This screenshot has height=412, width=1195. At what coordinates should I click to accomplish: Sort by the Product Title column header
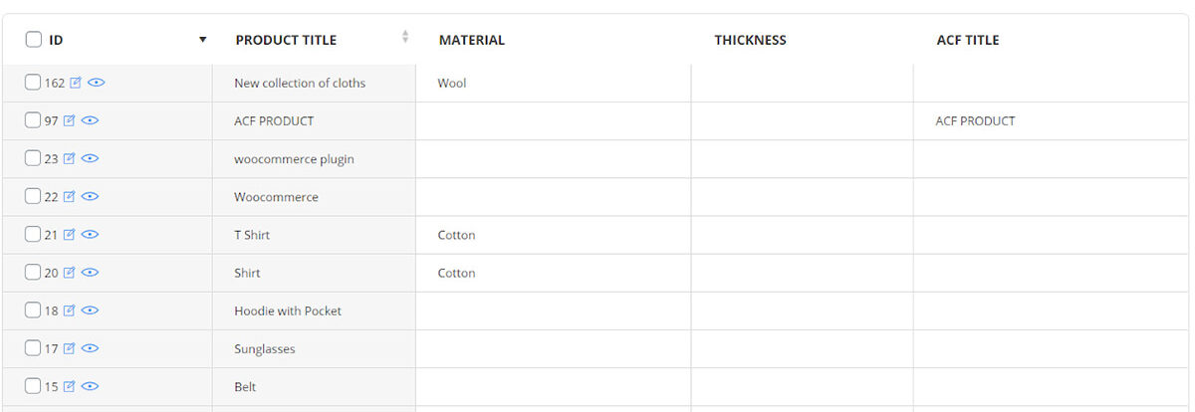[286, 41]
